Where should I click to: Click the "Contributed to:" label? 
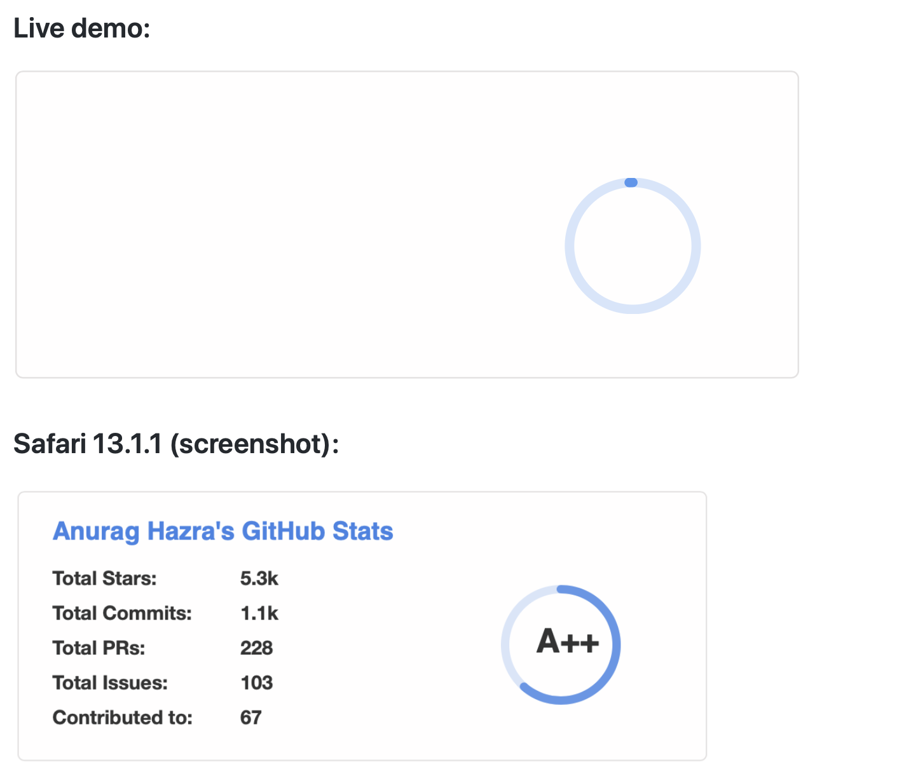pos(123,718)
